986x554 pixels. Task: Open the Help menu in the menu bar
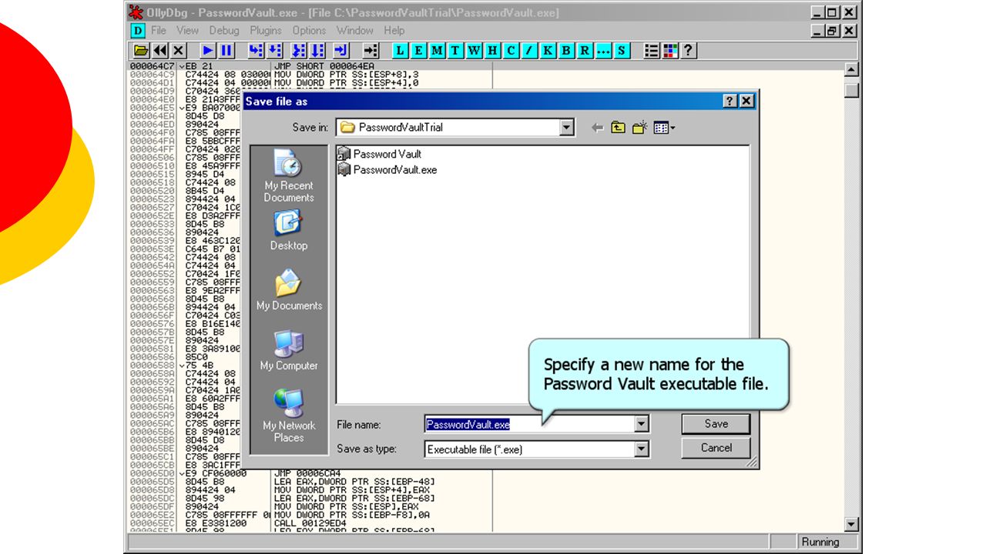[x=394, y=31]
